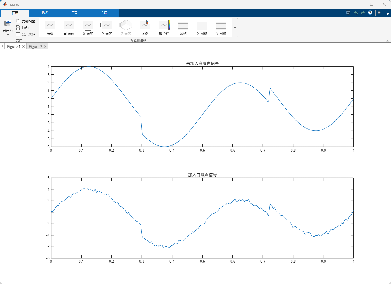
Task: Open help with the question mark icon
Action: [x=370, y=13]
